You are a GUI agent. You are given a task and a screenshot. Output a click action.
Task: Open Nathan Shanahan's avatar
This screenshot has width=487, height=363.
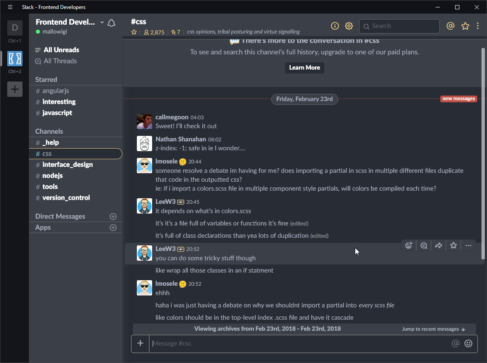click(x=144, y=144)
